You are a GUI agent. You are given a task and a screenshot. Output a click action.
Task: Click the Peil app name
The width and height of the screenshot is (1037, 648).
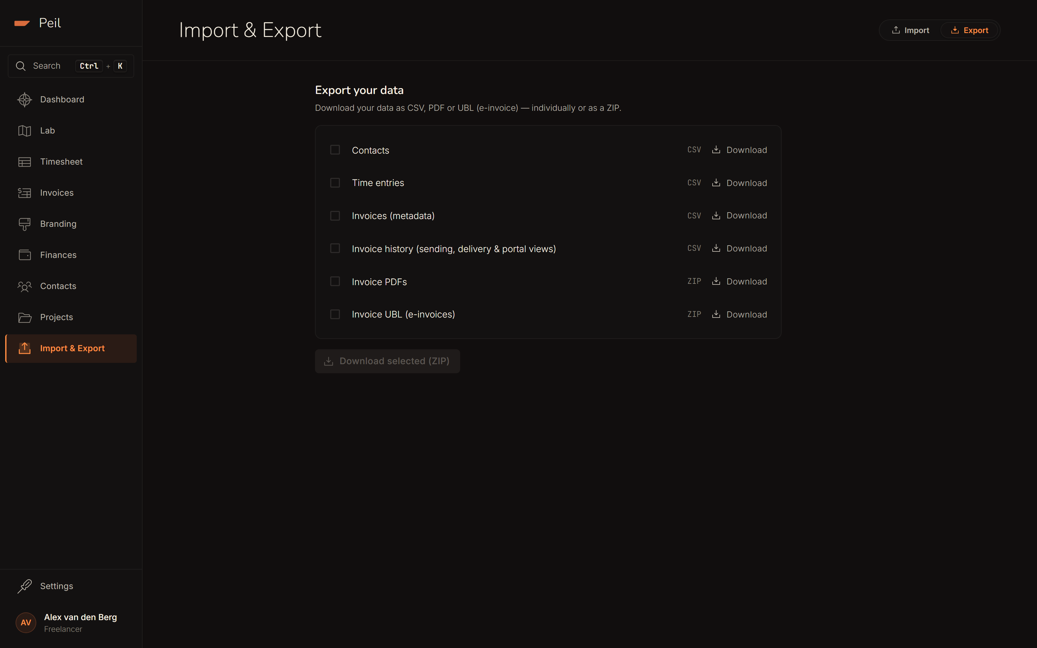(x=50, y=23)
